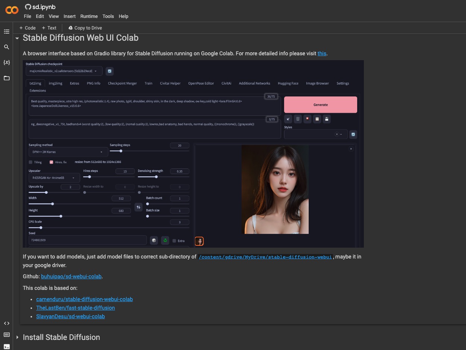The width and height of the screenshot is (466, 350).
Task: Add a new cell with + Code
Action: [27, 28]
